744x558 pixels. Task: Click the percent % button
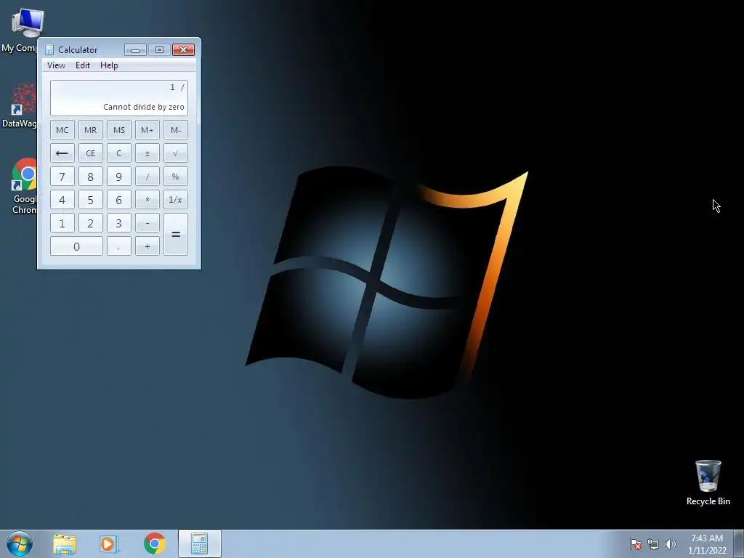click(x=176, y=177)
